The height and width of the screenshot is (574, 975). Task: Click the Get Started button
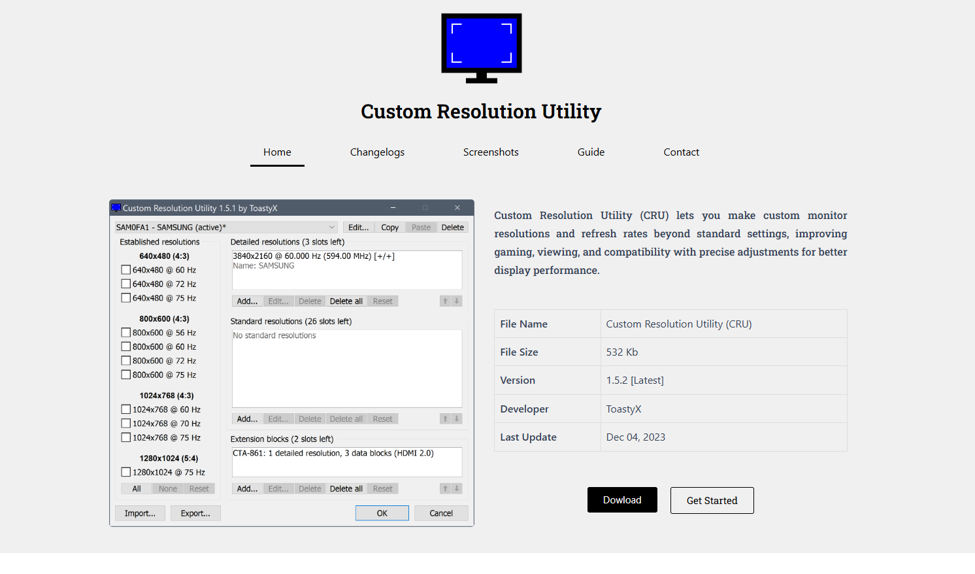coord(712,500)
